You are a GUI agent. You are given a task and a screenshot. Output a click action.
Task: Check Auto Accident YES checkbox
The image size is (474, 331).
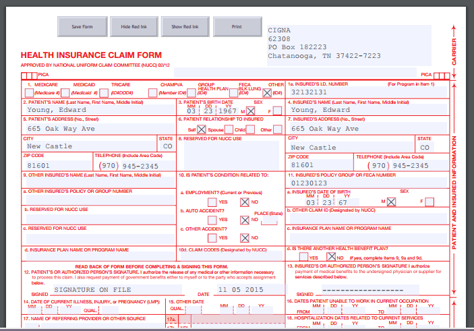click(212, 220)
